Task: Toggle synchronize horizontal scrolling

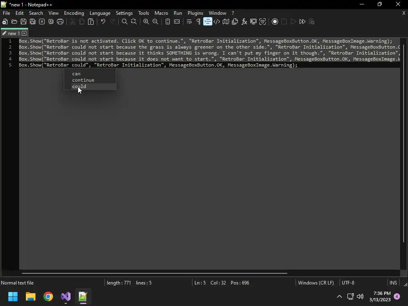Action: pos(177,22)
